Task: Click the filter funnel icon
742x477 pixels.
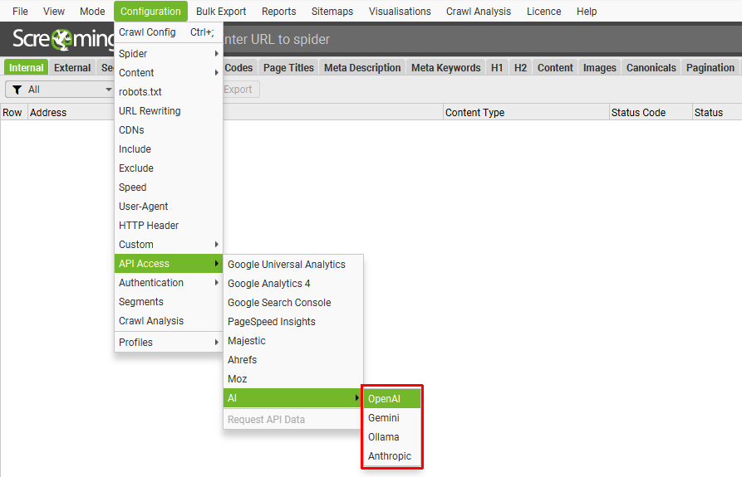Action: [x=17, y=90]
